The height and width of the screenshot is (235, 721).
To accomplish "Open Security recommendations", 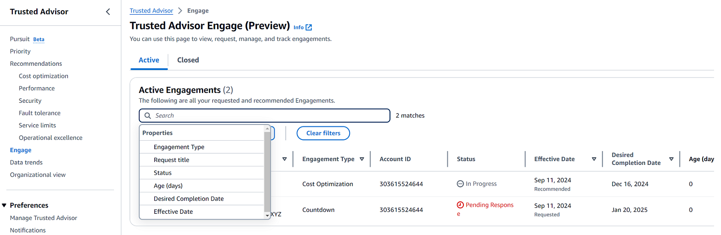I will [x=30, y=101].
